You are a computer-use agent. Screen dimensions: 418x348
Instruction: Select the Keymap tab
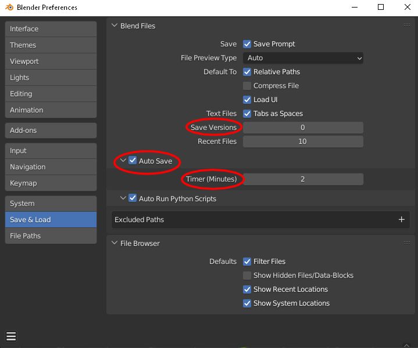(51, 183)
